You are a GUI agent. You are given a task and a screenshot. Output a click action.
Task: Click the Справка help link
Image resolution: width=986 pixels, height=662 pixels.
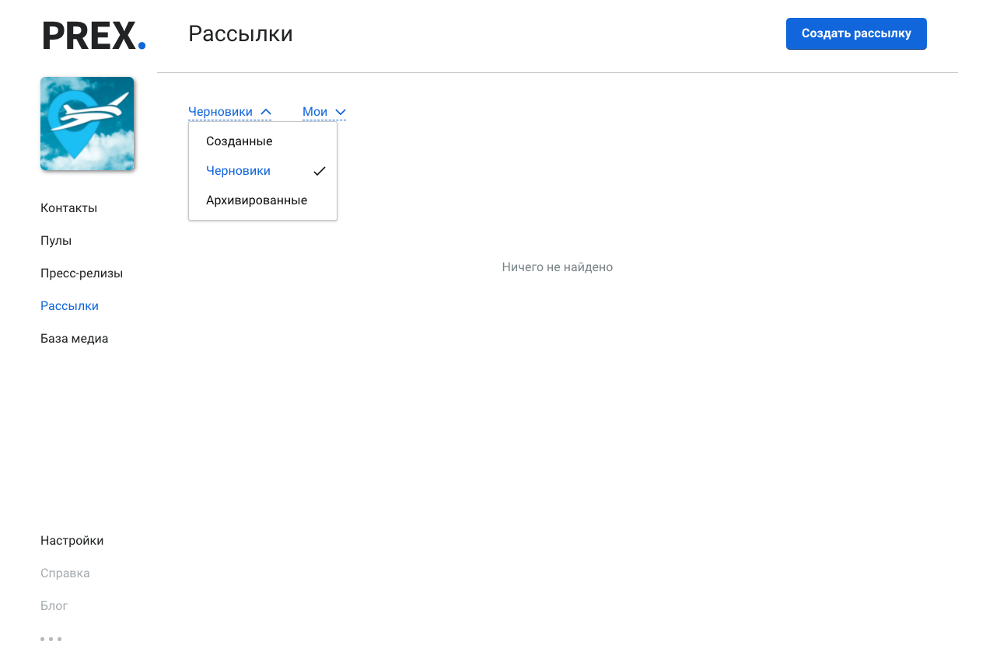(x=65, y=573)
